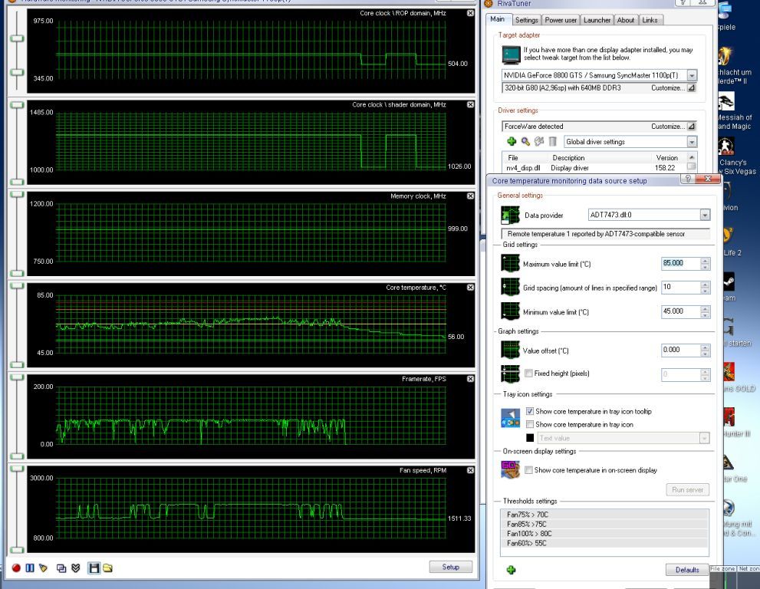Image resolution: width=760 pixels, height=589 pixels.
Task: Click the magnifier icon in Driver settings
Action: tap(525, 142)
